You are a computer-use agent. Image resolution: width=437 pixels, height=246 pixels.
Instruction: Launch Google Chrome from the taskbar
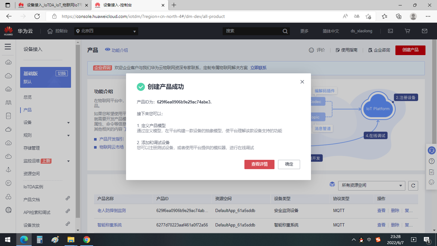coord(86,240)
